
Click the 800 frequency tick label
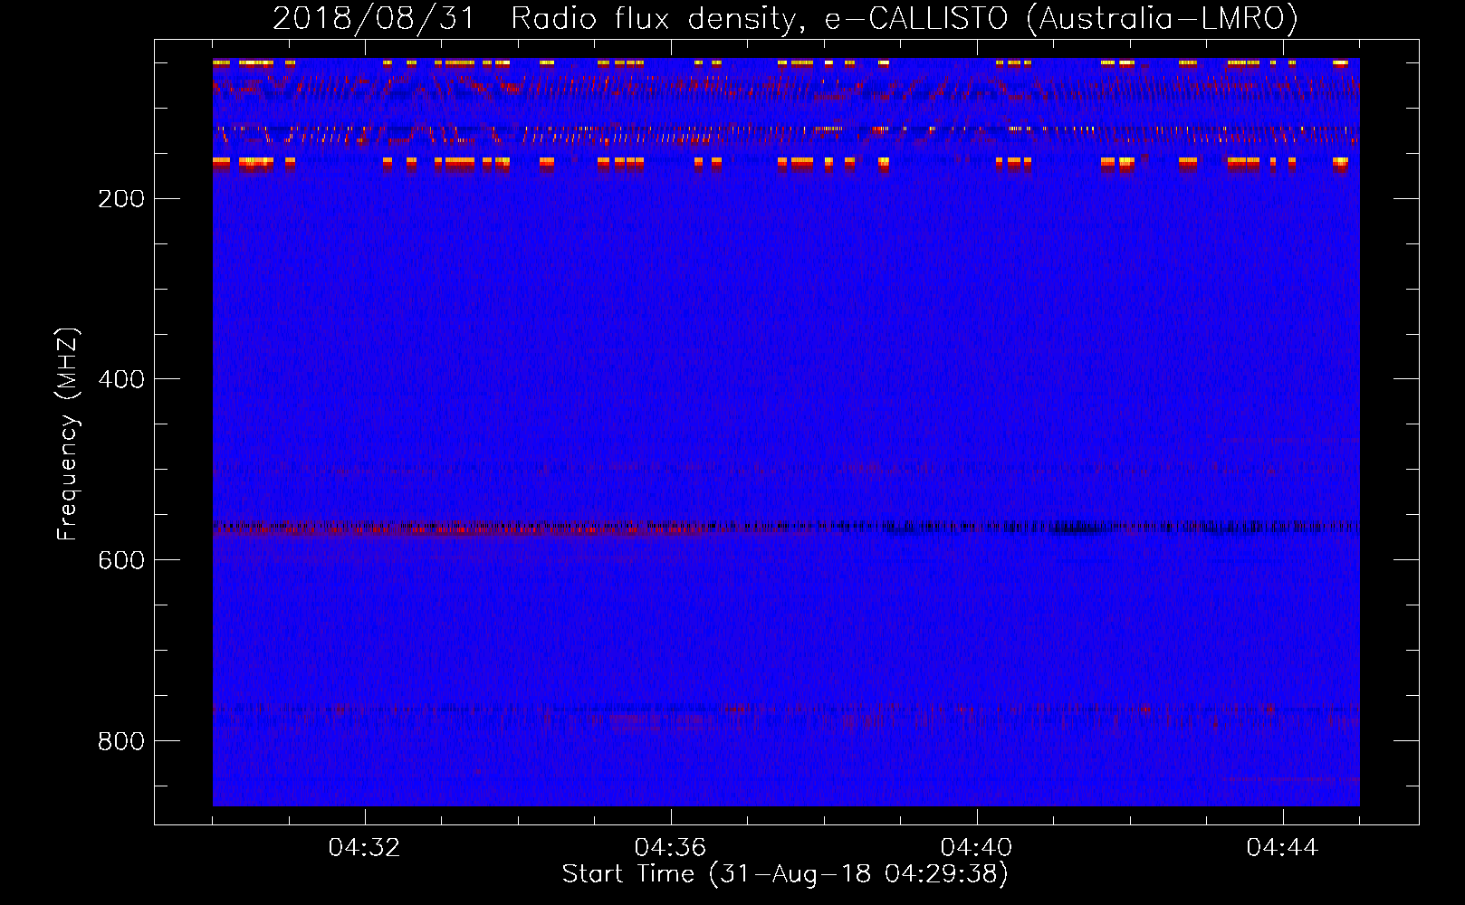pos(121,741)
